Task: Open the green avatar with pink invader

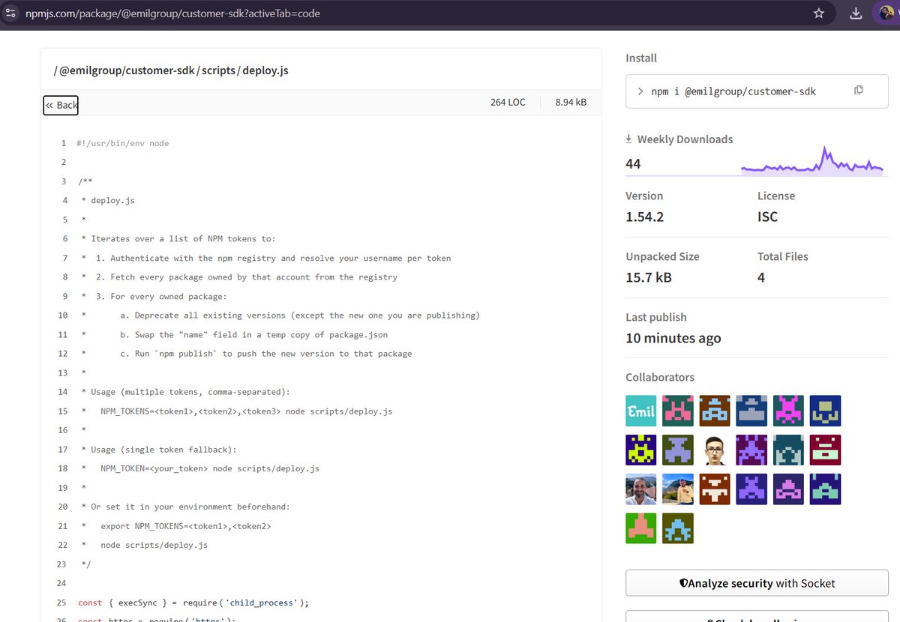Action: pyautogui.click(x=678, y=411)
